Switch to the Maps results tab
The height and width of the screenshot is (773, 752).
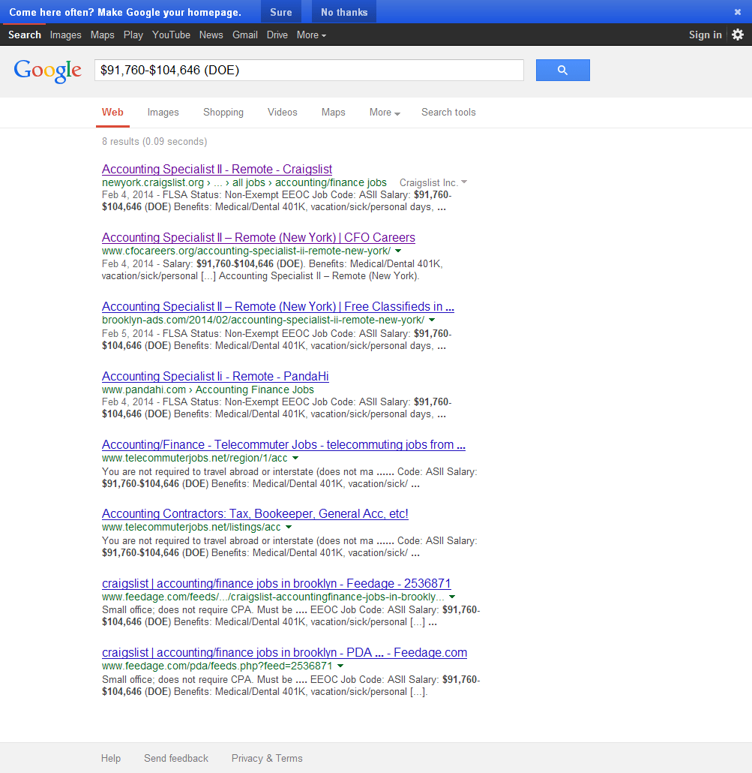point(334,113)
